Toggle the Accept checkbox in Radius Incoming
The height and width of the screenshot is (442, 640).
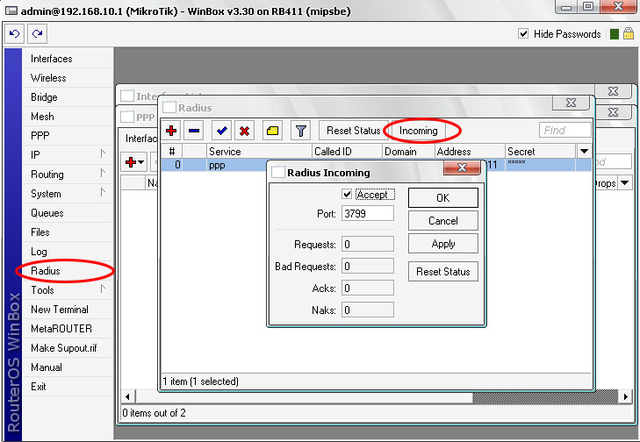347,194
